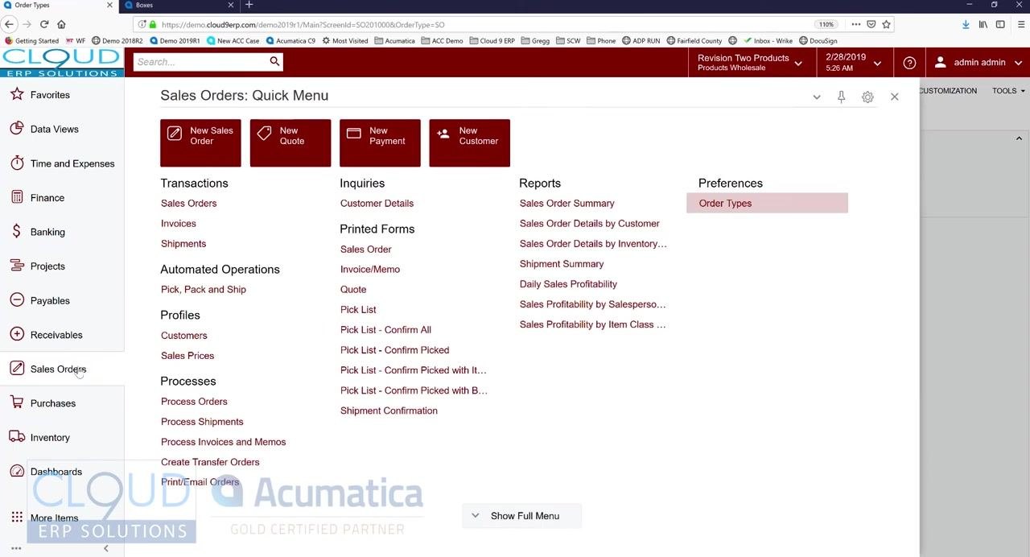This screenshot has height=557, width=1030.
Task: Open Sales Orders under Transactions
Action: 188,204
